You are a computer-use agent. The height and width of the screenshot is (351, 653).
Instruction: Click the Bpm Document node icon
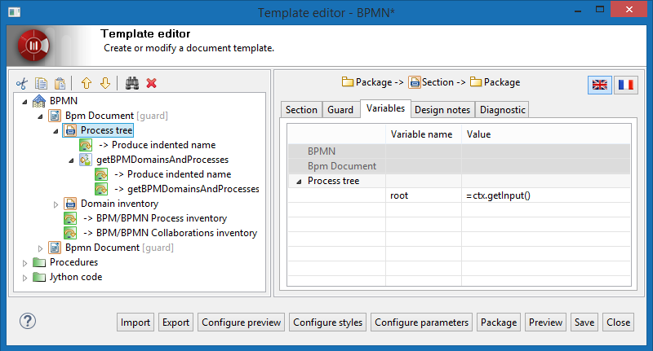[55, 116]
